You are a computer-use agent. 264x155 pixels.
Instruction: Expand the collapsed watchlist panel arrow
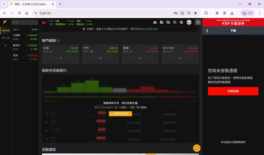pos(40,29)
